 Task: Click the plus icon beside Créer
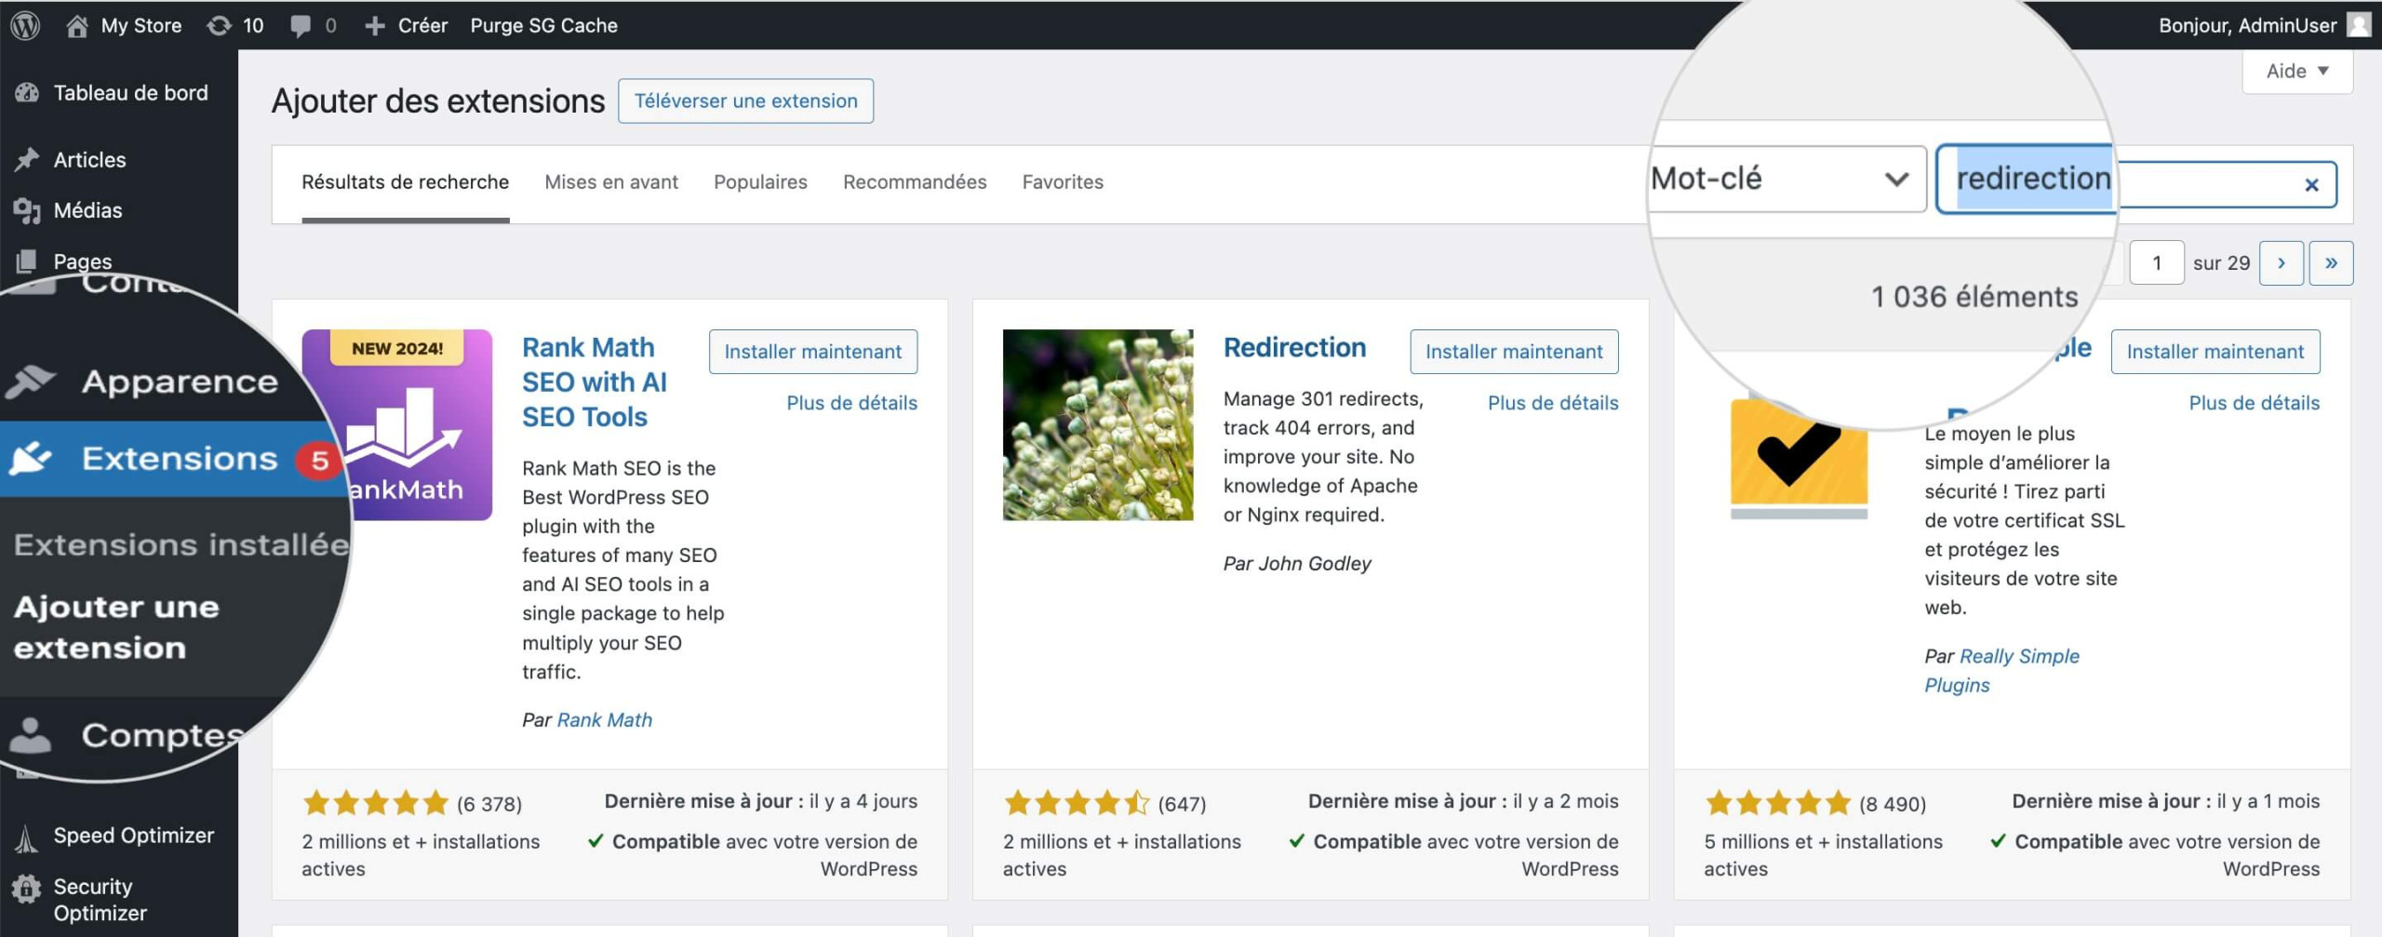tap(374, 26)
